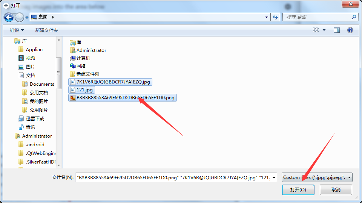Select 网络 in the file list

[x=78, y=66]
